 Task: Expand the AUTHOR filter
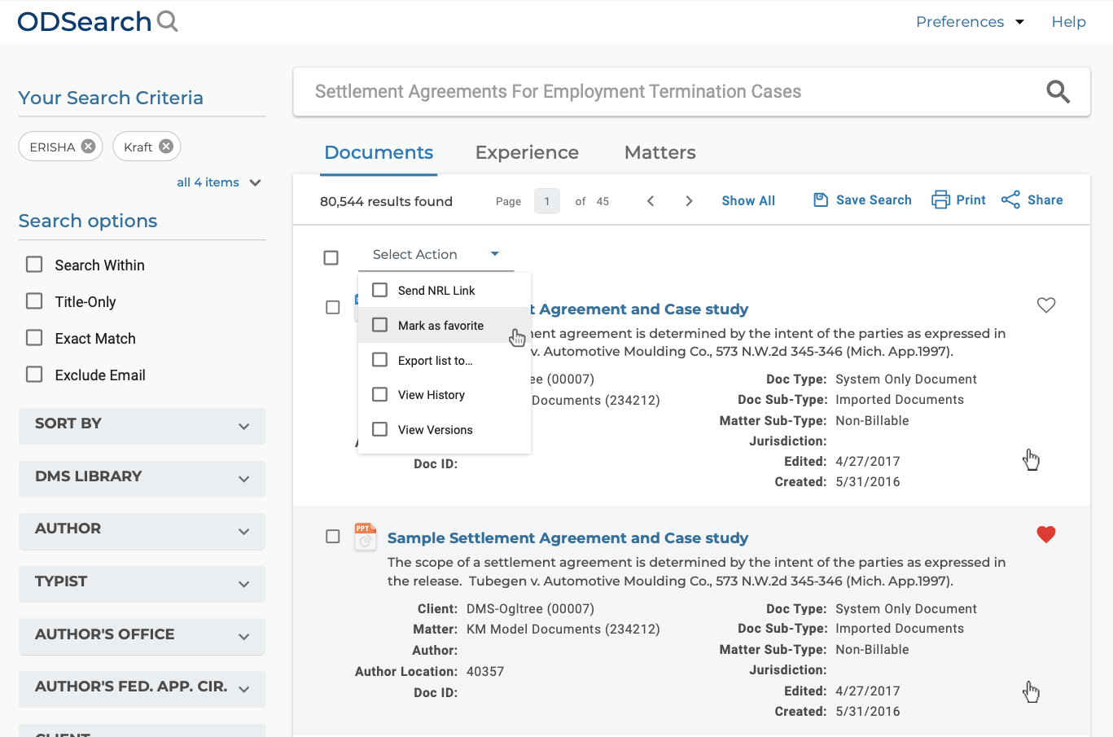[x=142, y=530]
